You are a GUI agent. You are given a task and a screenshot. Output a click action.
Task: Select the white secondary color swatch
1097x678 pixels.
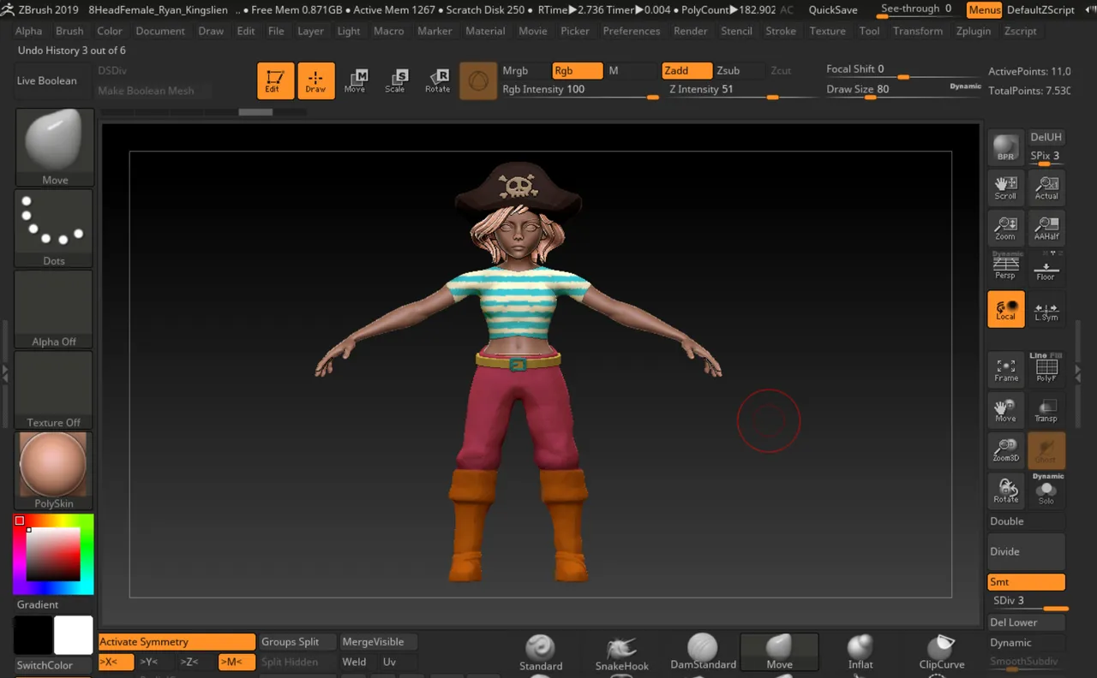74,636
